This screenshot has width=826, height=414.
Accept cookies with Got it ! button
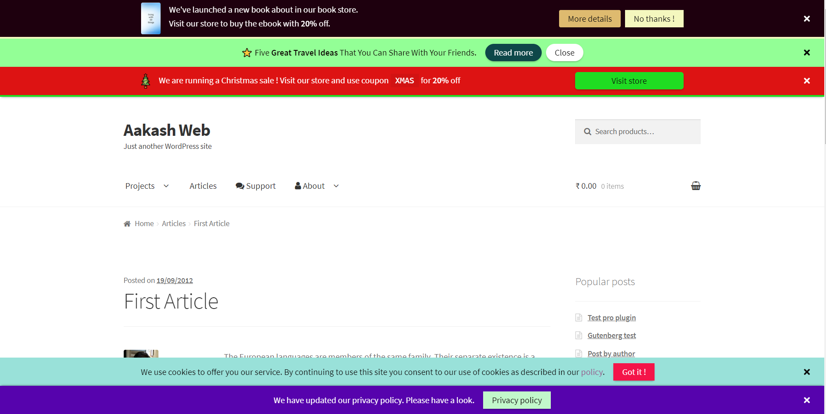[633, 372]
